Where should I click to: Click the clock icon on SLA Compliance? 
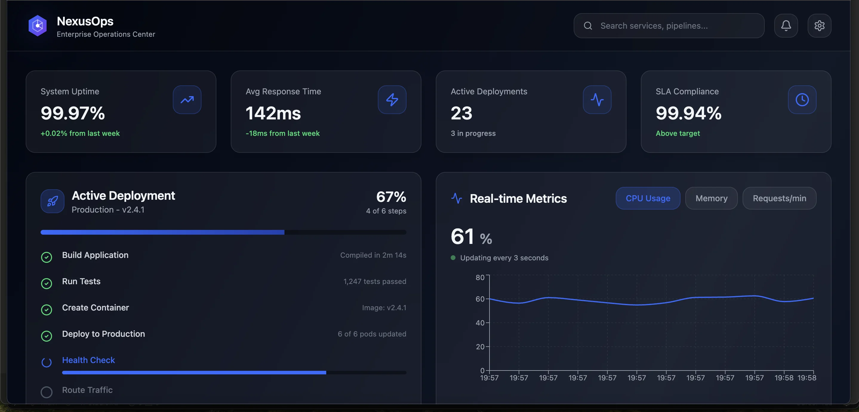click(802, 100)
